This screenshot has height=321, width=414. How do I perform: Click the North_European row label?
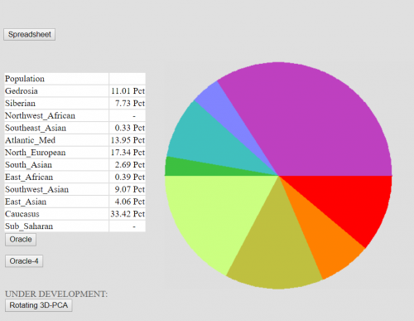point(36,153)
